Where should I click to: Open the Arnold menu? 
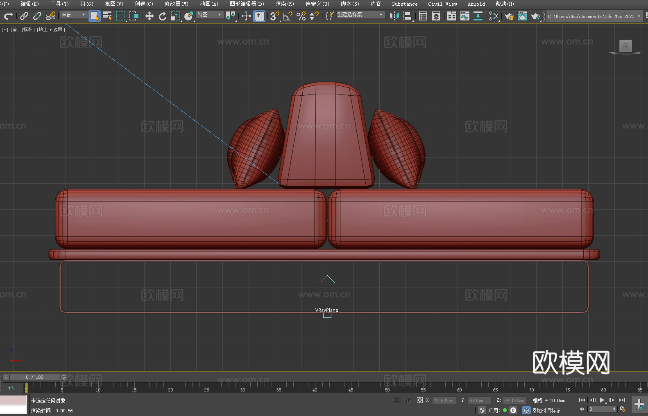coord(476,4)
